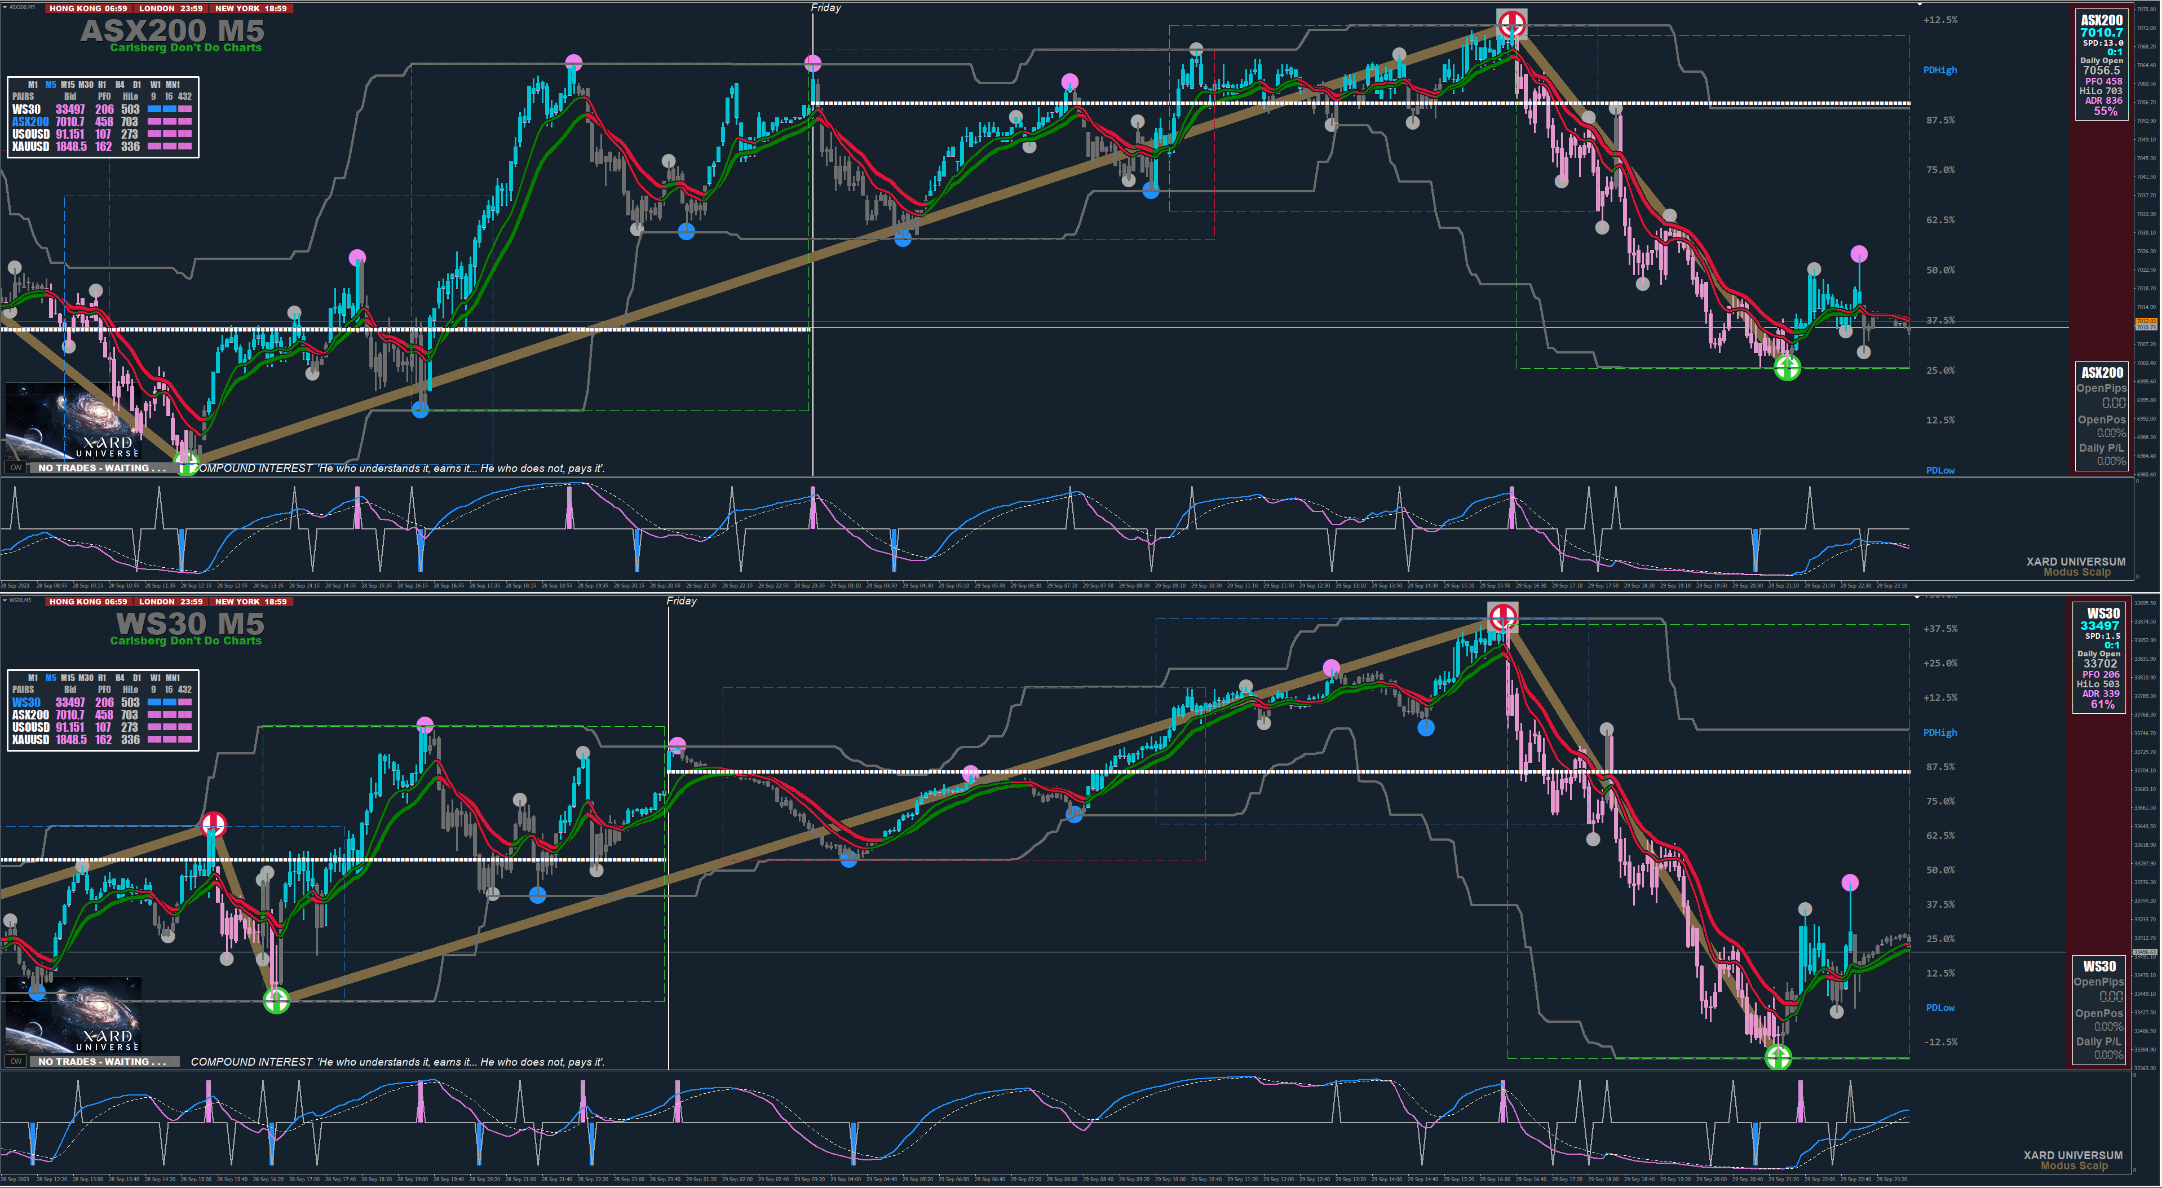Click the red crosshair marker at the WS30 Friday peak

click(x=1502, y=617)
